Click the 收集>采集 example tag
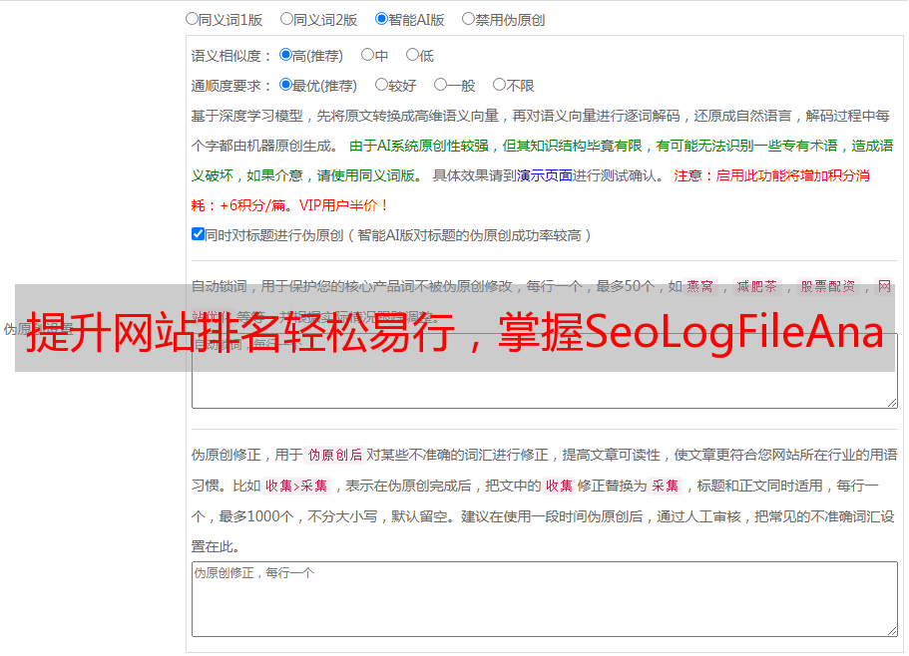Image resolution: width=909 pixels, height=656 pixels. (x=296, y=486)
